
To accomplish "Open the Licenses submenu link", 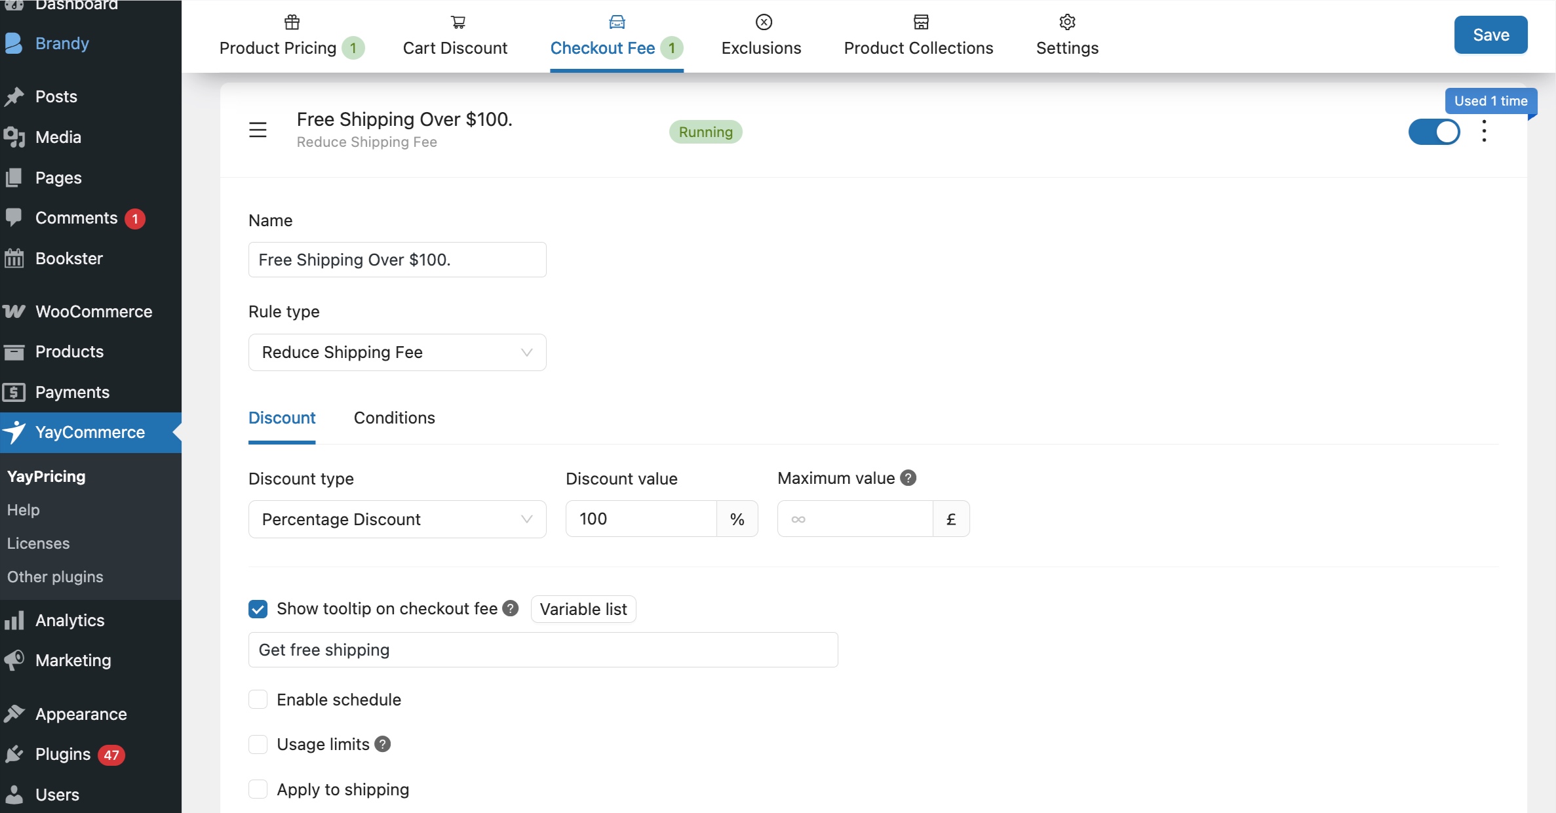I will [x=39, y=544].
